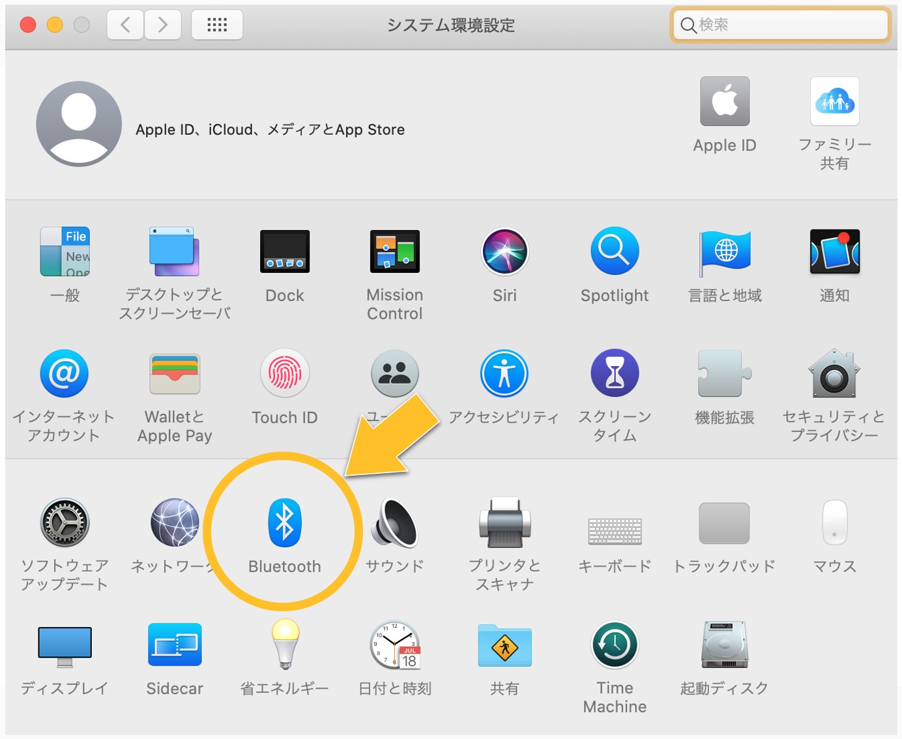902x739 pixels.
Task: Open デスクトップとスクリーンセーバ preferences
Action: pos(174,252)
